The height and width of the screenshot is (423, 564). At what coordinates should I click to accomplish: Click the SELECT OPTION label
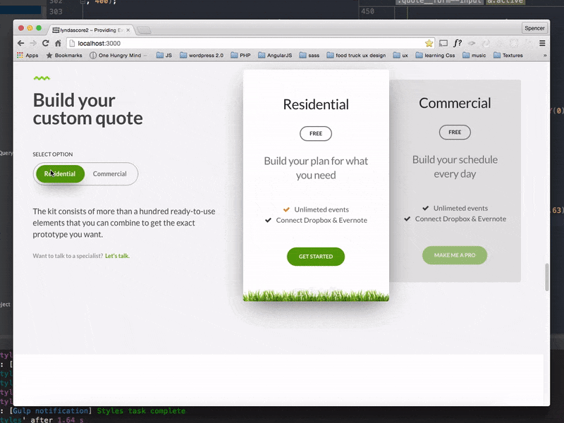click(x=52, y=154)
